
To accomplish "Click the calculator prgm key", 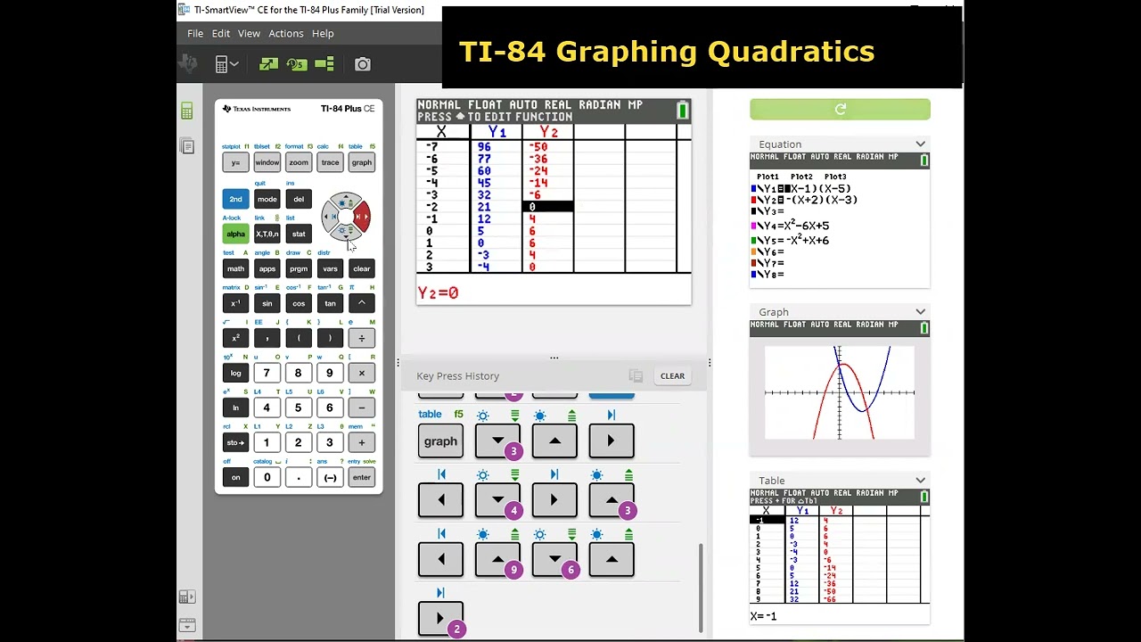I will tap(299, 268).
